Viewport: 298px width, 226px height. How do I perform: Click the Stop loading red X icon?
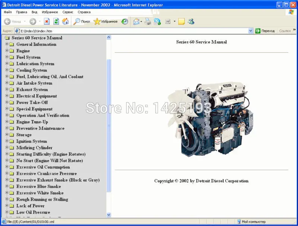click(46, 22)
